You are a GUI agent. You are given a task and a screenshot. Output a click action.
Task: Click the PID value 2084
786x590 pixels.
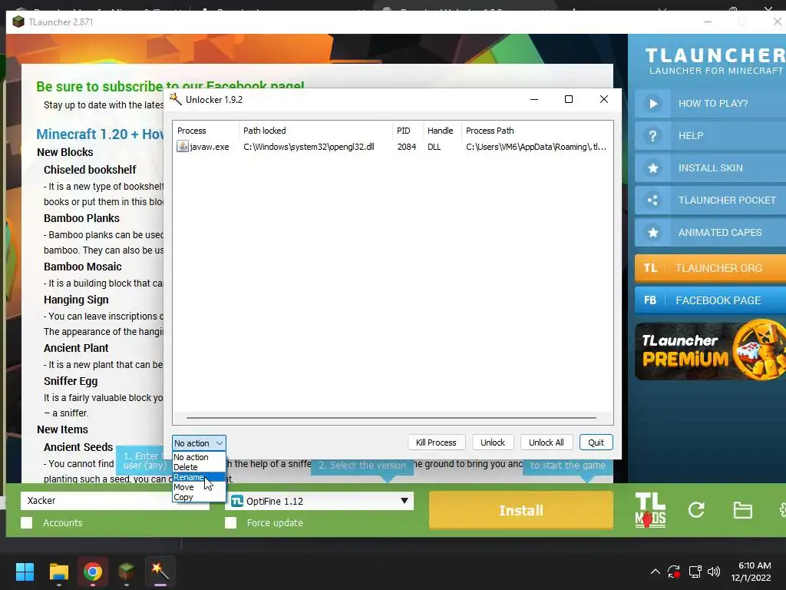coord(407,147)
